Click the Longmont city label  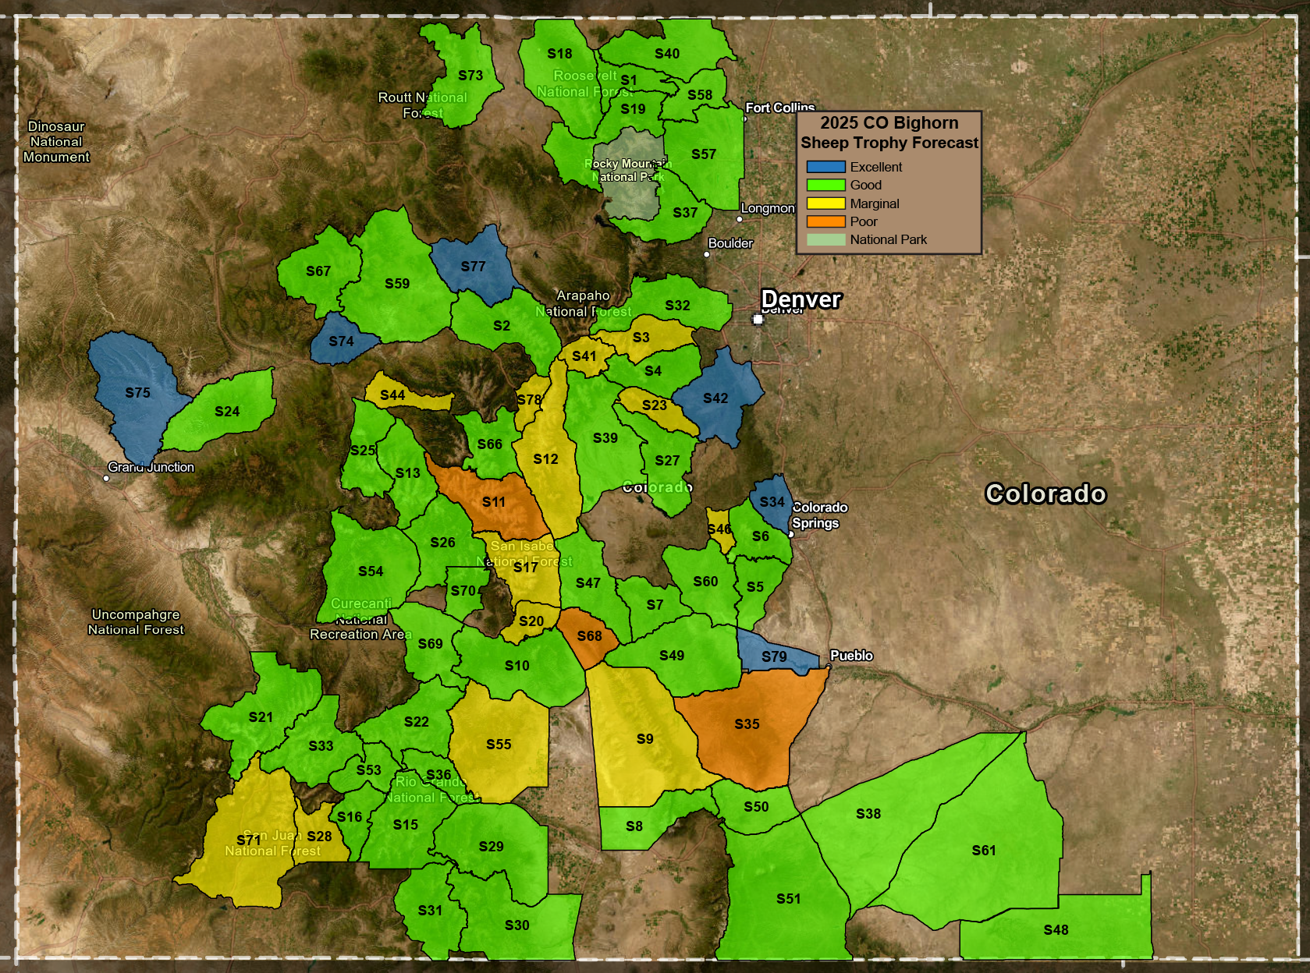pos(768,208)
